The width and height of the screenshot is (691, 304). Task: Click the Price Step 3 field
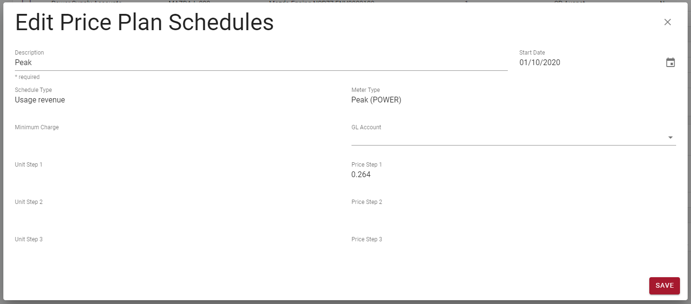click(432, 249)
